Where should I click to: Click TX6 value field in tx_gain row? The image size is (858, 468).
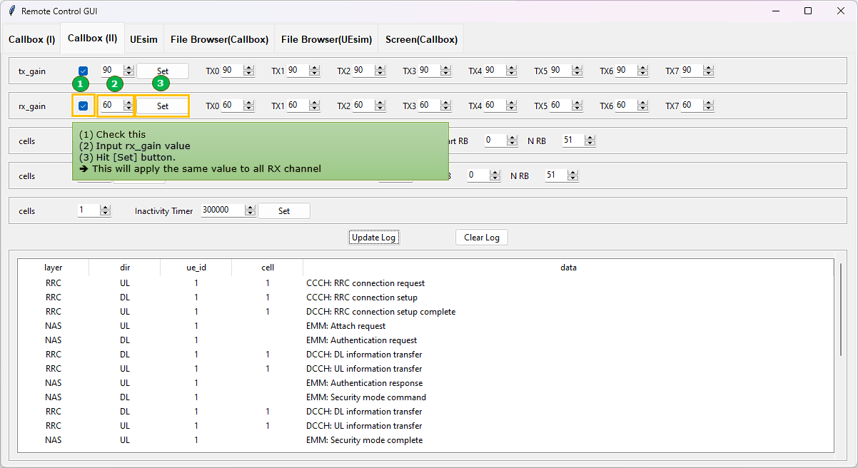(x=626, y=71)
